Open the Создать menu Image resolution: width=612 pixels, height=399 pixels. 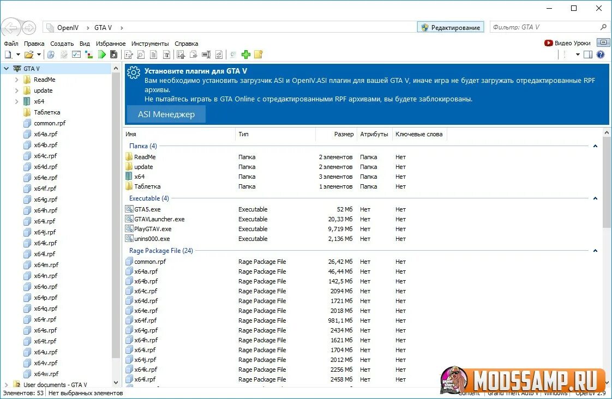62,44
